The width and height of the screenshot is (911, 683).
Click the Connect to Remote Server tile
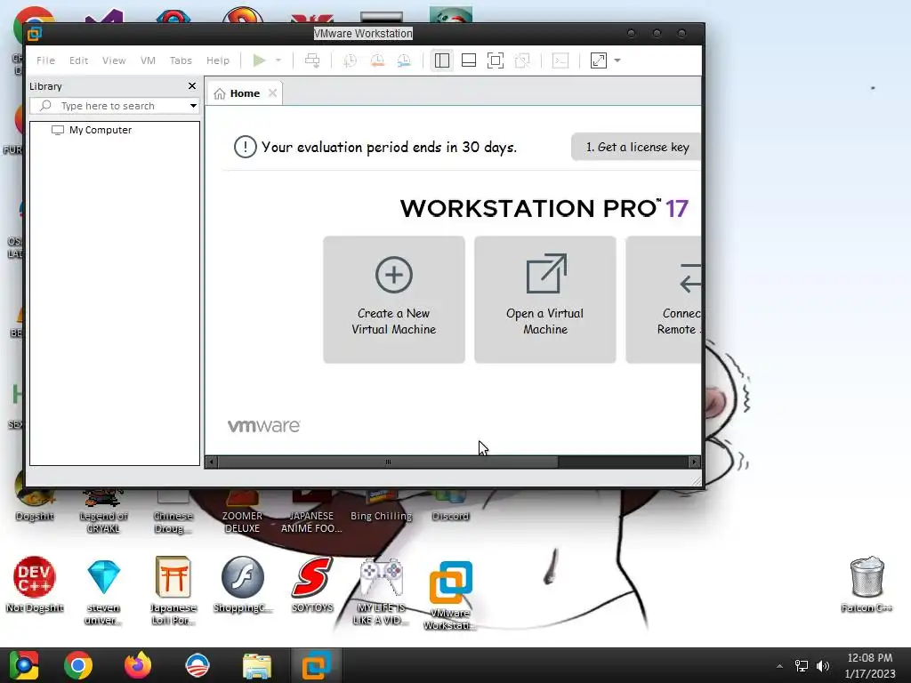(x=664, y=300)
